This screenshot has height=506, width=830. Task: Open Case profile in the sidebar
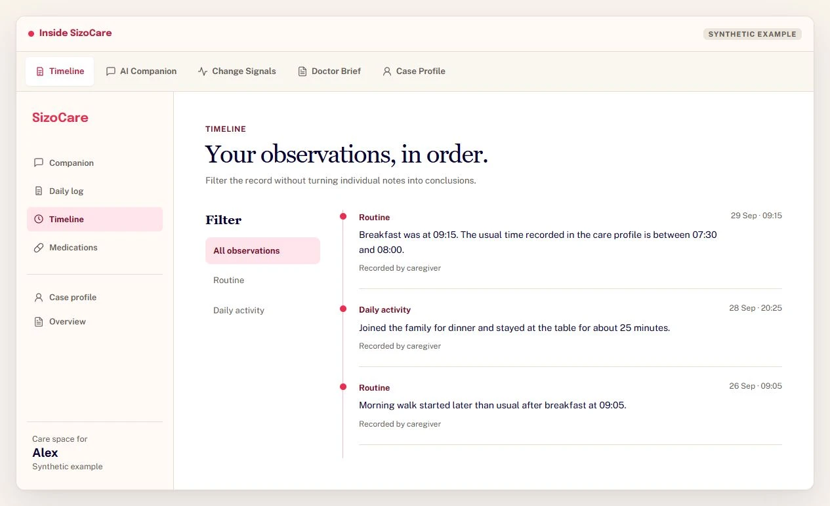tap(94, 297)
